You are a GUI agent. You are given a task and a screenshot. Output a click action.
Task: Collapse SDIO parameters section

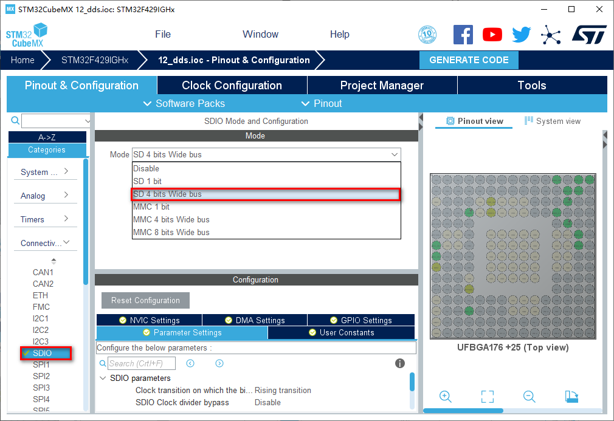[x=103, y=378]
